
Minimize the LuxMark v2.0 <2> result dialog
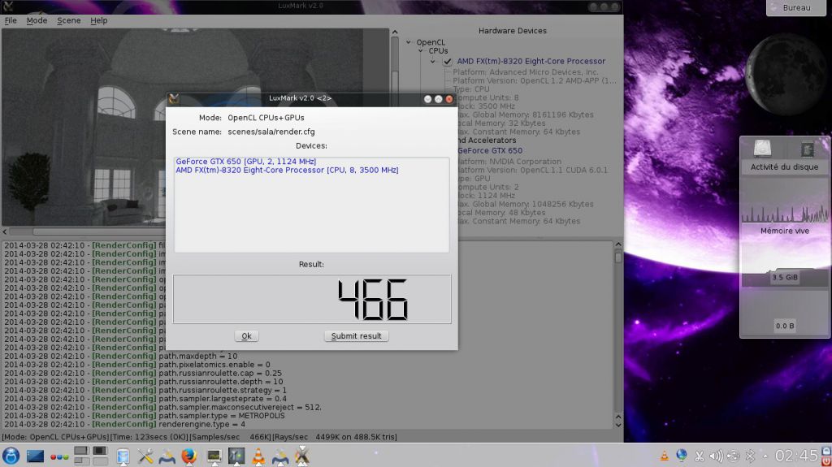[427, 99]
